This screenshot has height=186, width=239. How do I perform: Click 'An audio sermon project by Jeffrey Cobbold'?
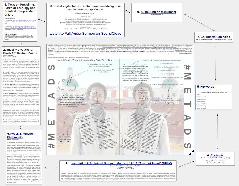(x=104, y=71)
